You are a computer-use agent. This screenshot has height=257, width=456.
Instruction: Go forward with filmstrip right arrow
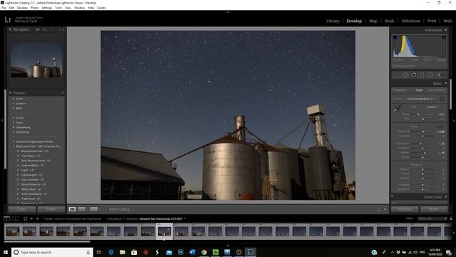coord(37,218)
